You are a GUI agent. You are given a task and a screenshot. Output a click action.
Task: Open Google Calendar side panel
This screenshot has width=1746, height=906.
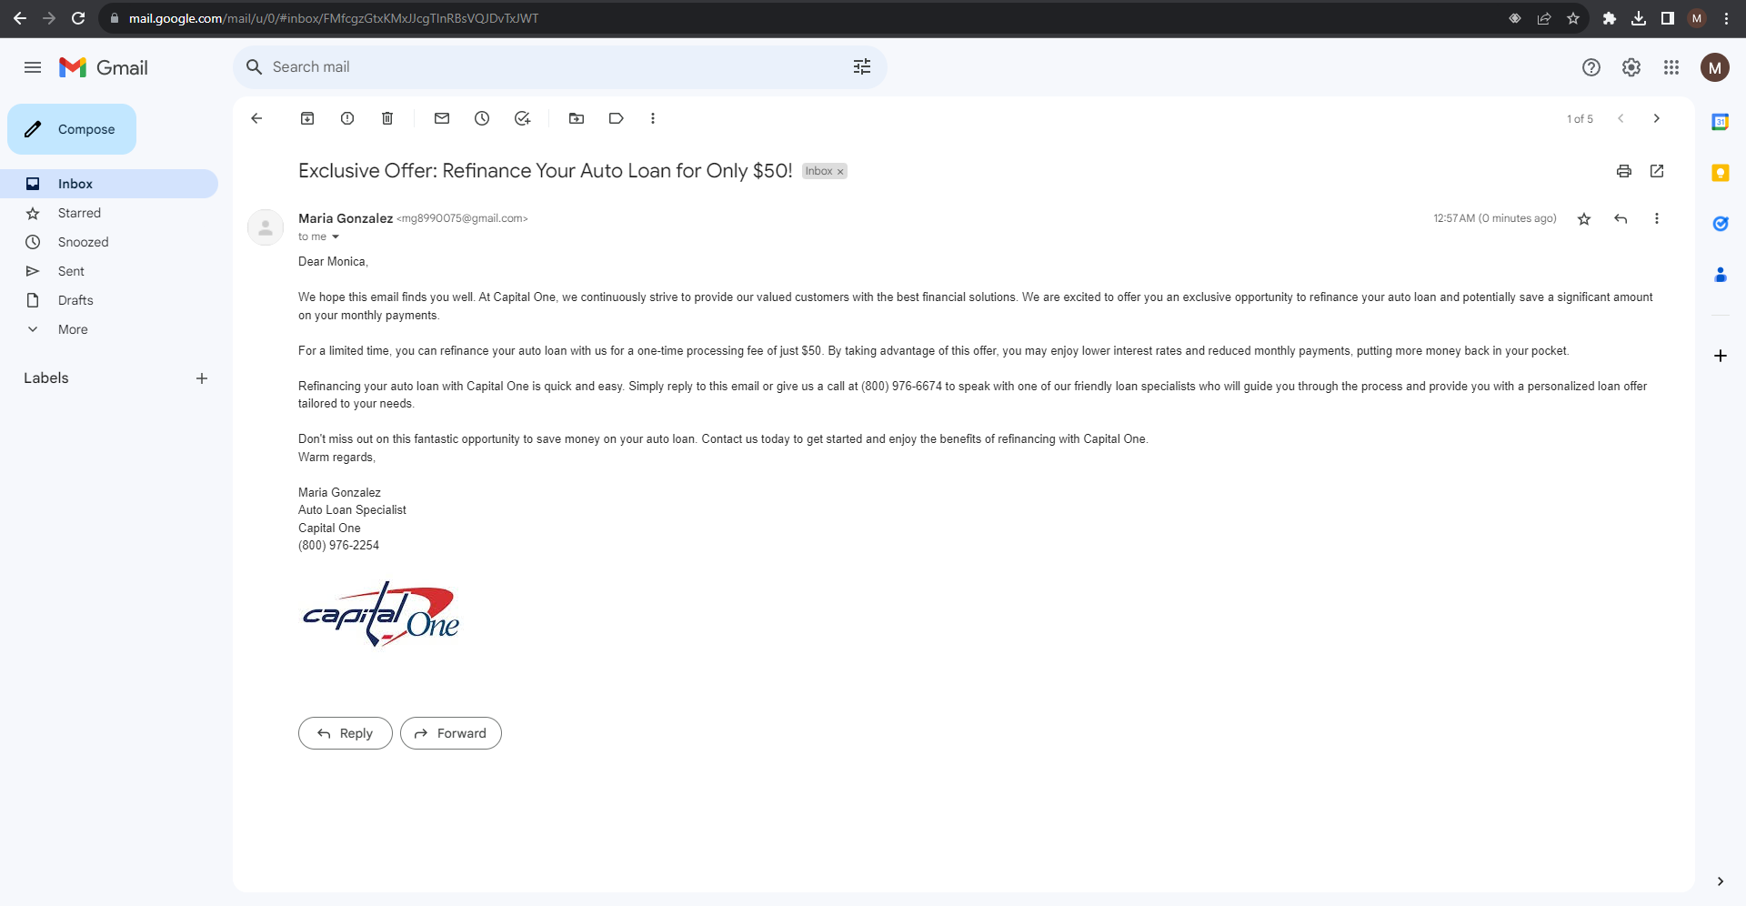pyautogui.click(x=1721, y=122)
